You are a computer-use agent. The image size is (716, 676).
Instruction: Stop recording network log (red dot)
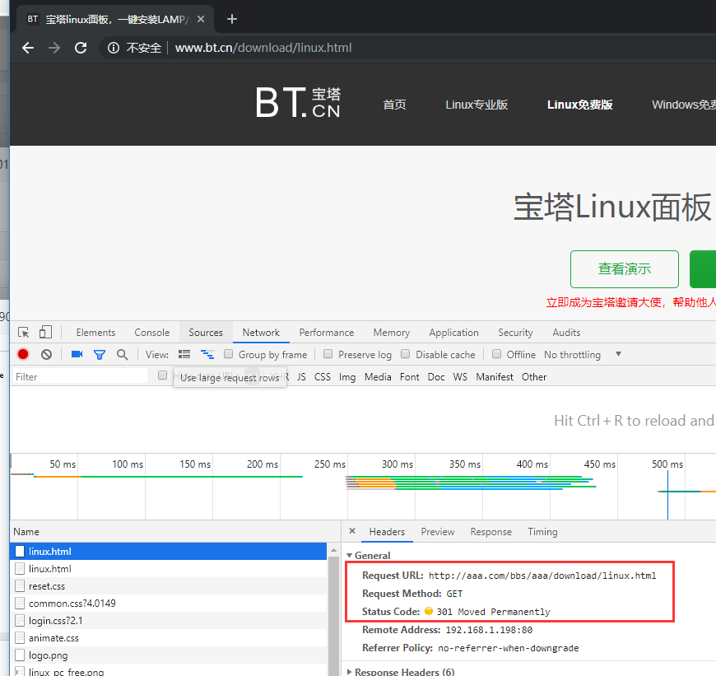[23, 354]
